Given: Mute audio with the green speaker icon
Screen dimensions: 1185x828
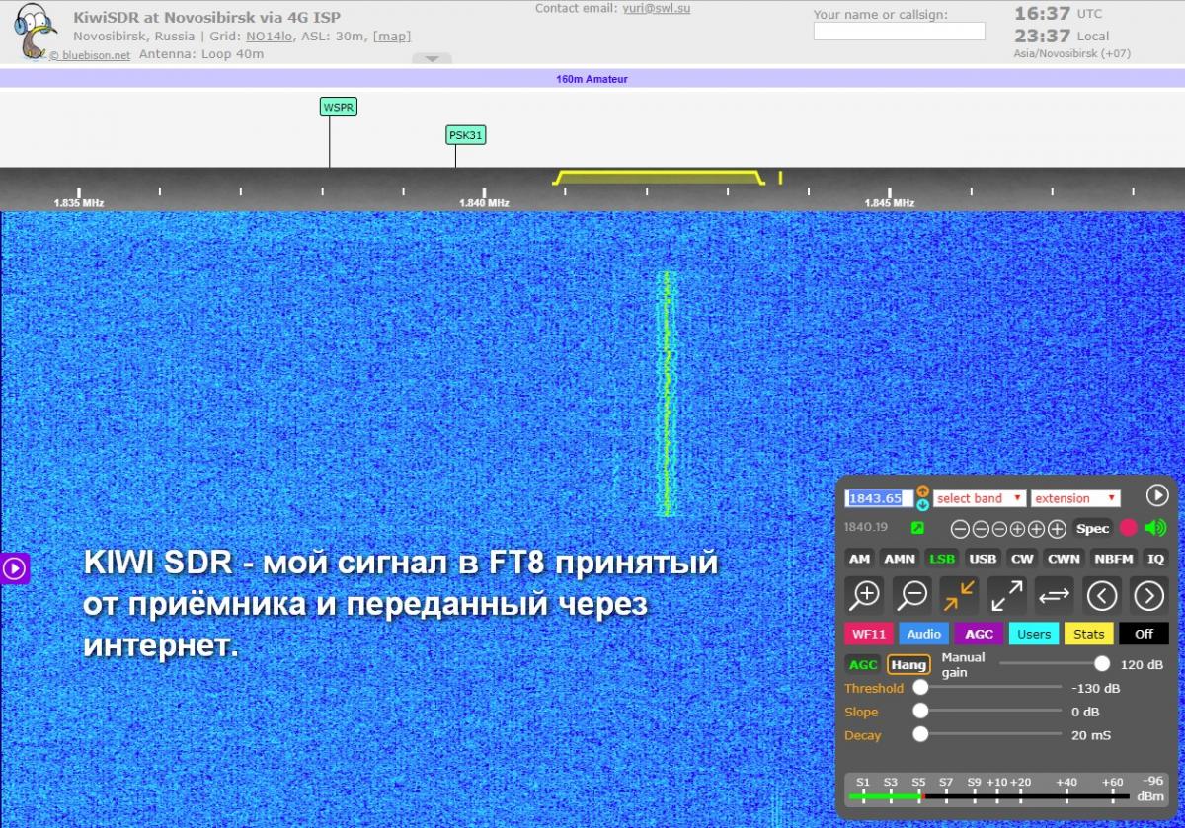Looking at the screenshot, I should tap(1155, 528).
